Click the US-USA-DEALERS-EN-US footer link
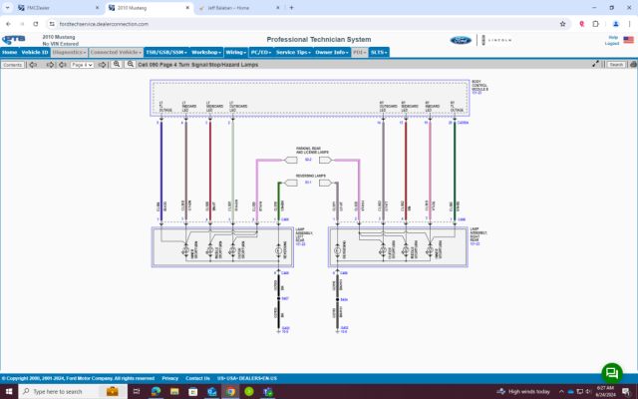 (x=247, y=378)
